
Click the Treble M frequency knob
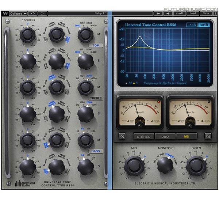tap(85, 88)
